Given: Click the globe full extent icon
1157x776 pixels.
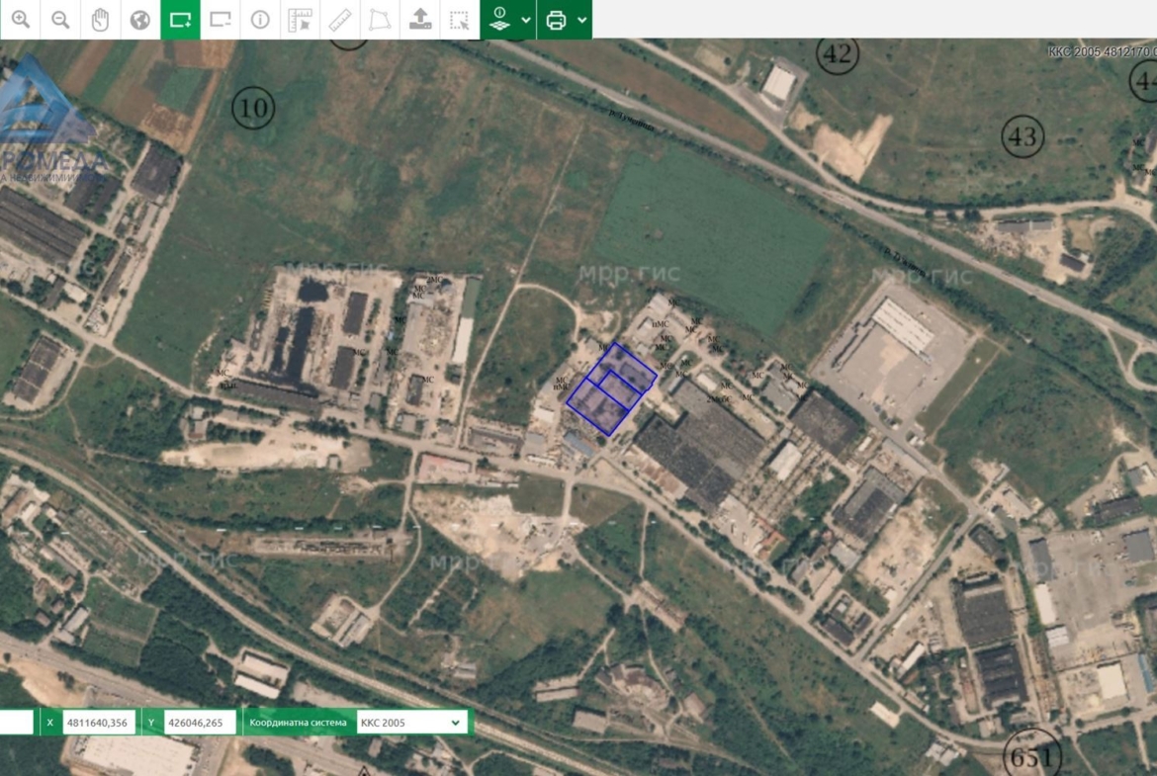Looking at the screenshot, I should 140,20.
